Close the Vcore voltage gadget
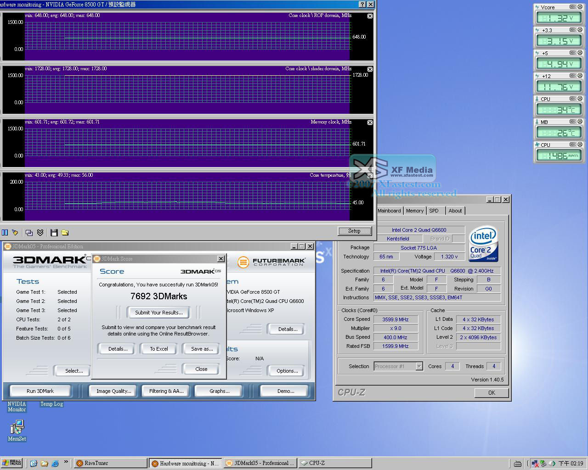Image resolution: width=588 pixels, height=470 pixels. click(x=580, y=7)
